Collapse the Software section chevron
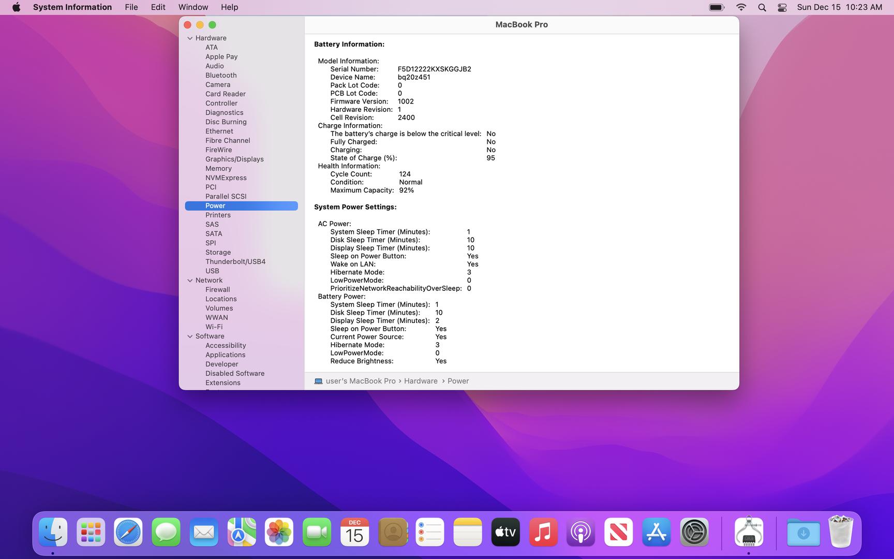Image resolution: width=894 pixels, height=559 pixels. 190,336
